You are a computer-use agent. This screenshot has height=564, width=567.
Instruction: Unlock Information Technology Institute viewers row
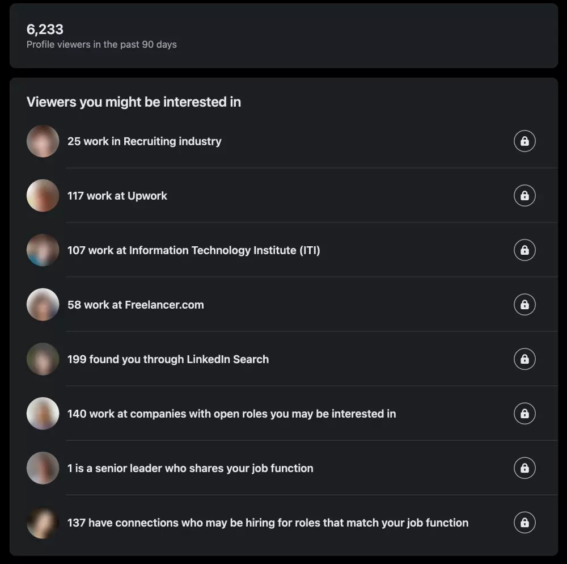(524, 250)
